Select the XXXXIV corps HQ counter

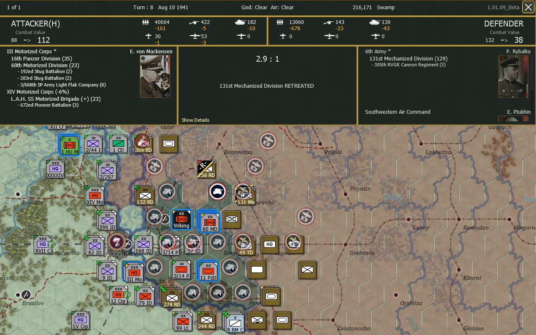point(56,169)
